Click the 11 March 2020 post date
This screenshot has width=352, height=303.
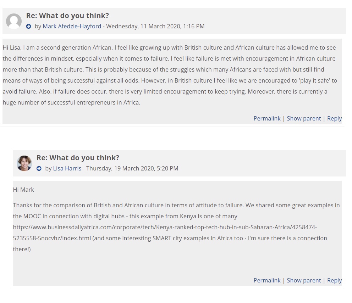click(155, 26)
